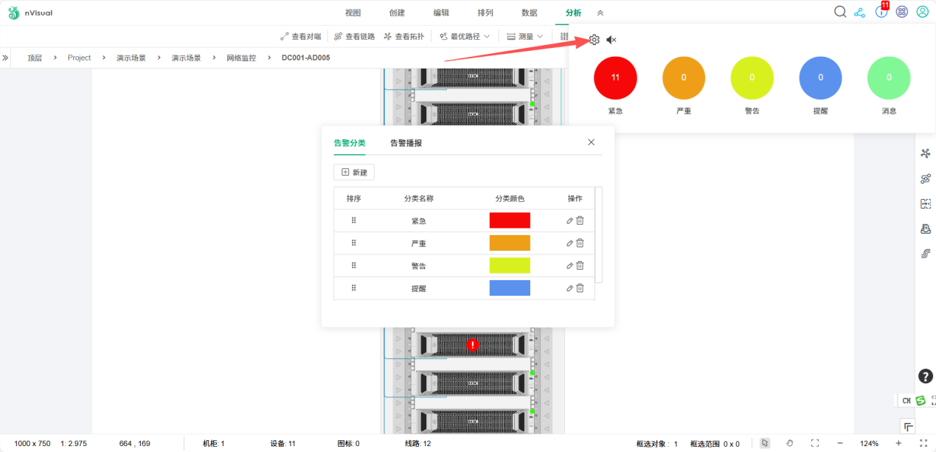The image size is (936, 452).
Task: Click the link chain icon in right sidebar
Action: pos(926,178)
